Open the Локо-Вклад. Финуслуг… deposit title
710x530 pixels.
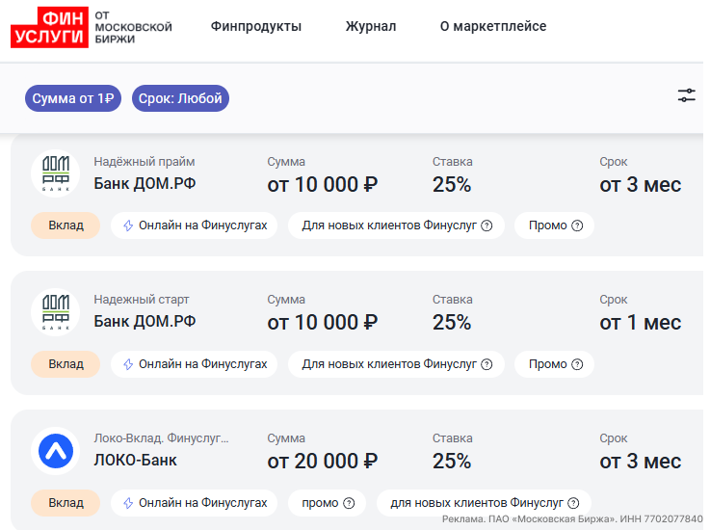click(161, 438)
